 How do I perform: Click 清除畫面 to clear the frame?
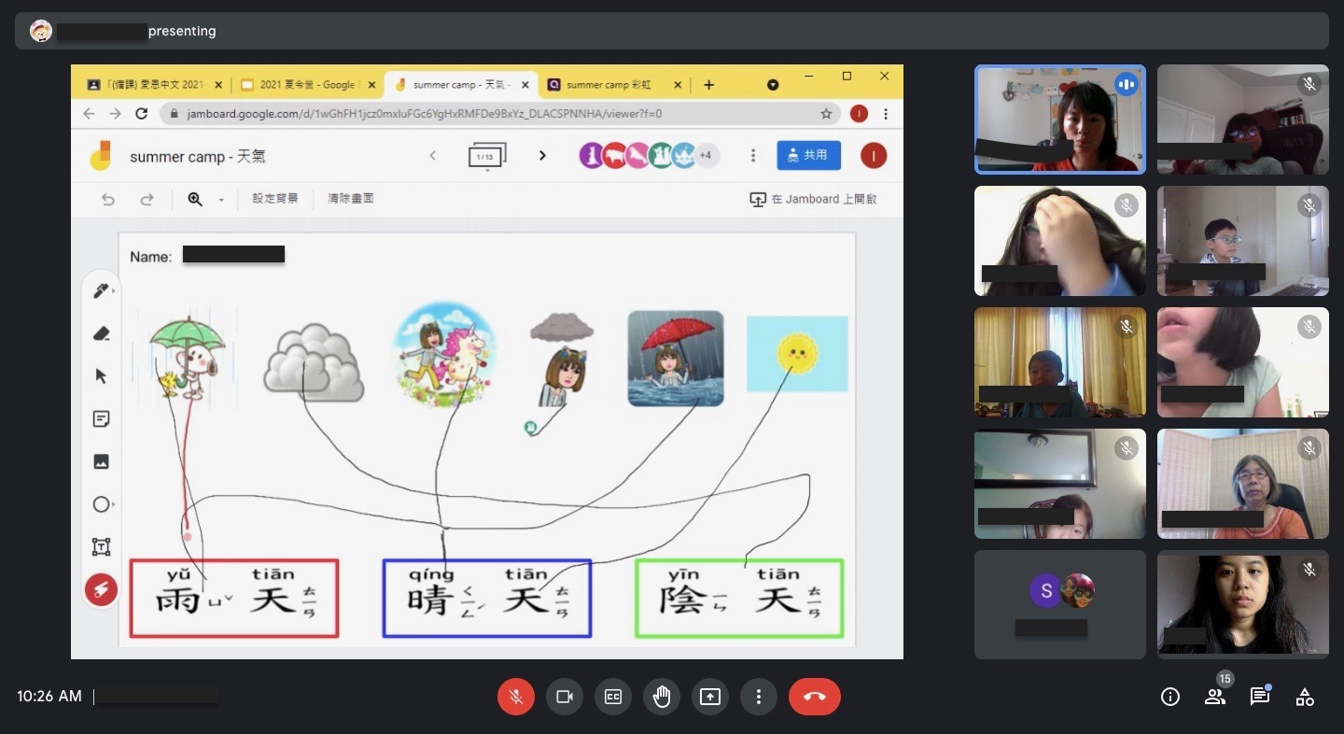[350, 199]
